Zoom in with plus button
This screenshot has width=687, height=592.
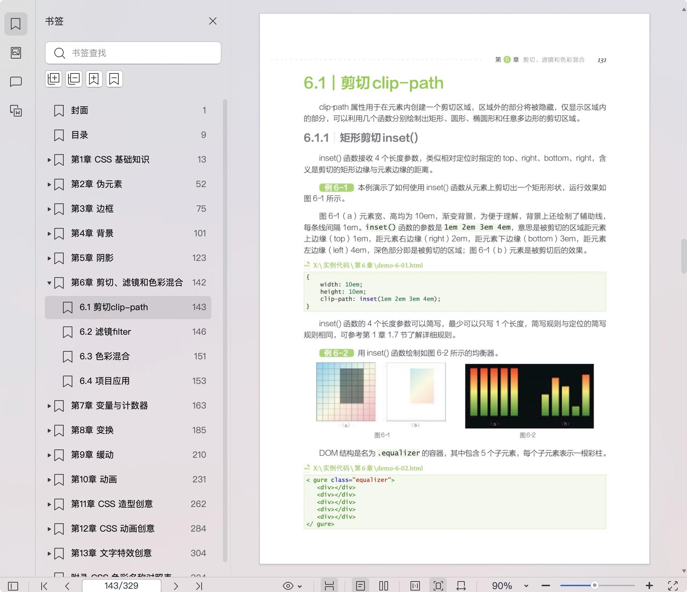click(x=649, y=585)
